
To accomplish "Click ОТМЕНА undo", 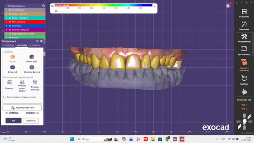I will tap(12, 113).
